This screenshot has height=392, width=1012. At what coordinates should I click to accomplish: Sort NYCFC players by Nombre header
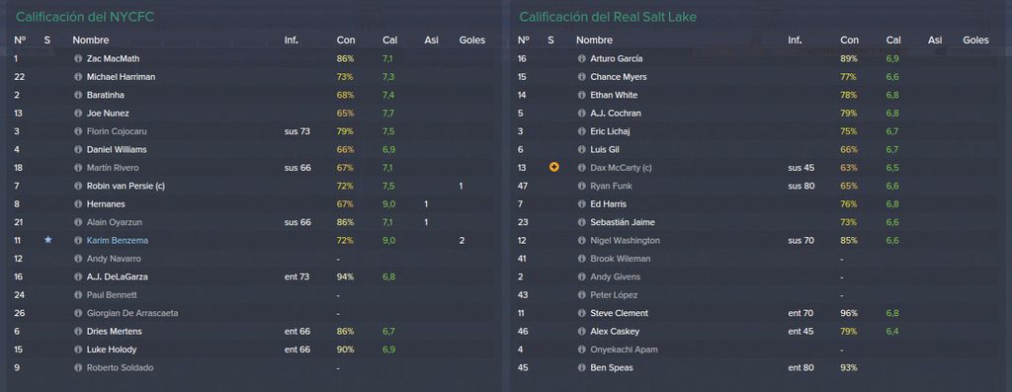[90, 39]
